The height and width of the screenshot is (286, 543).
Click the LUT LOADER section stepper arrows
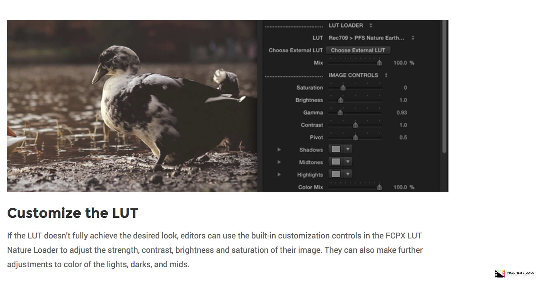click(x=371, y=25)
